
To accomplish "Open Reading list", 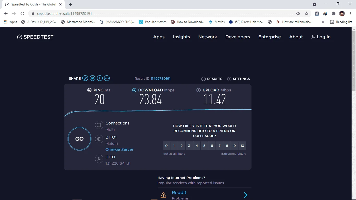I will coord(341,22).
